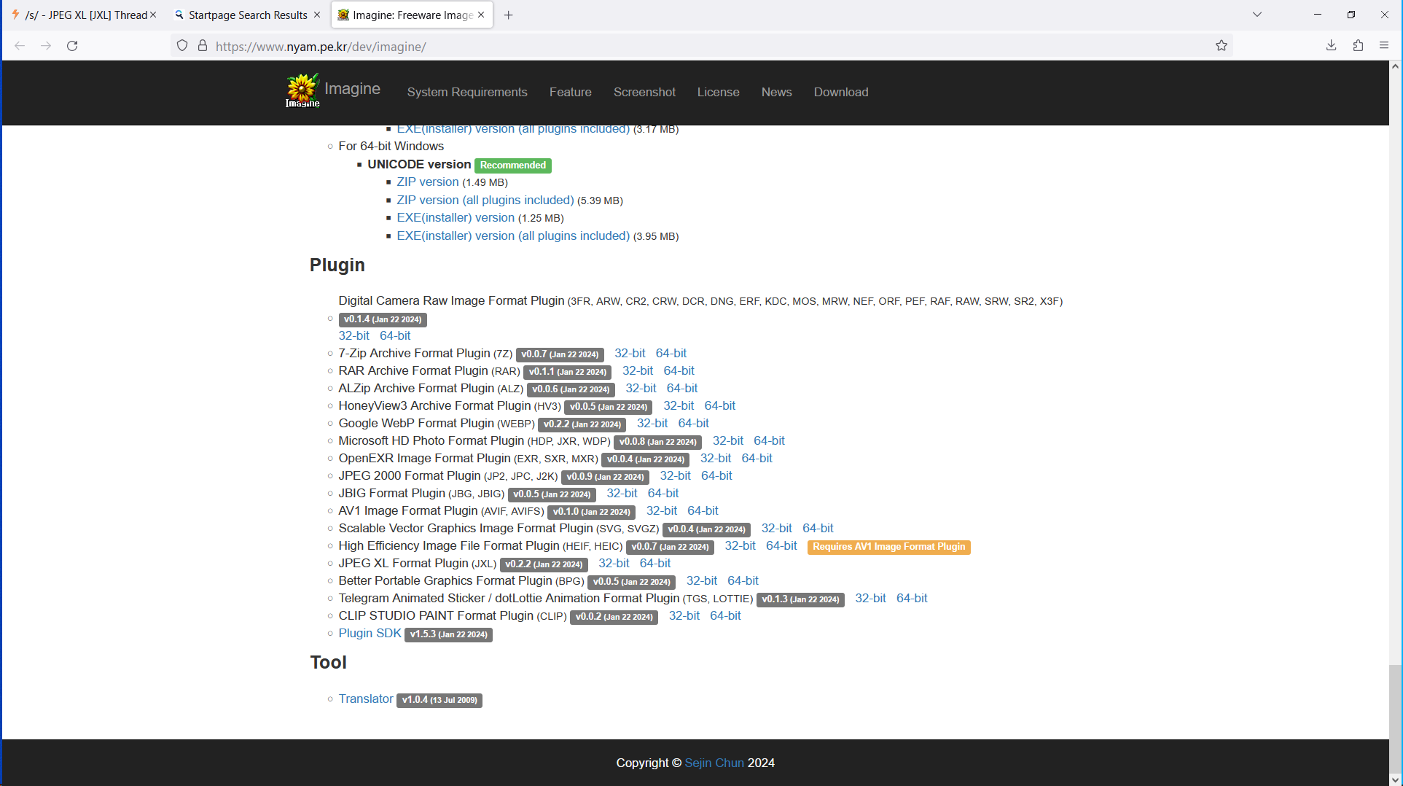Close the JPEG XL Thread tab
Screen dimensions: 1403x786
click(153, 15)
